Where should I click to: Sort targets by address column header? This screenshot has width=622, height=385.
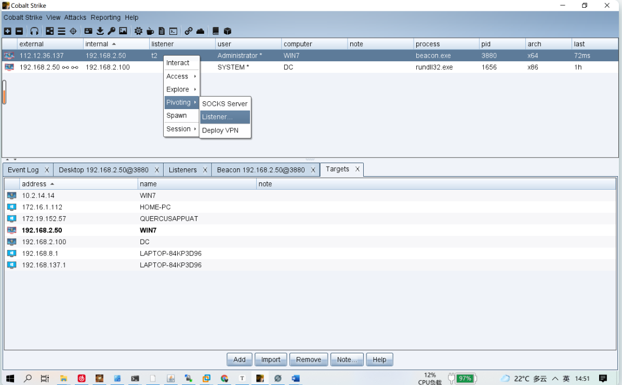click(x=78, y=184)
